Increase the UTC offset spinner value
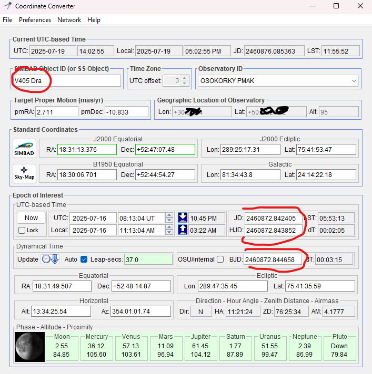The image size is (372, 374). click(x=184, y=78)
